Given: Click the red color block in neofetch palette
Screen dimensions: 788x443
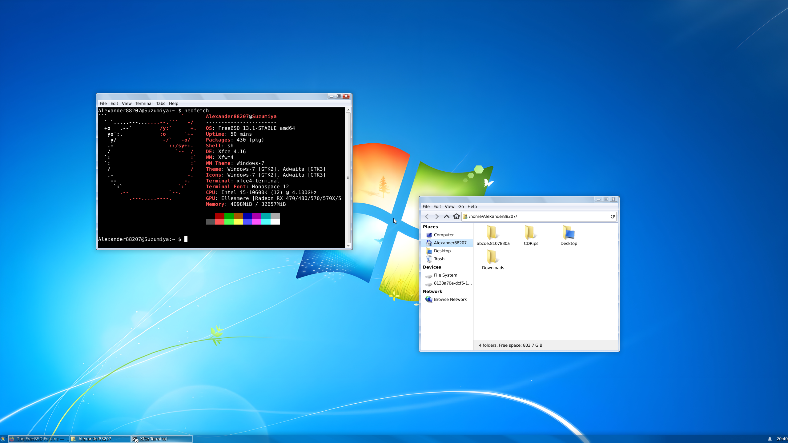Looking at the screenshot, I should click(x=220, y=216).
